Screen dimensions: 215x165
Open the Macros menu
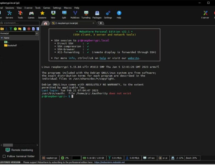click(x=68, y=8)
